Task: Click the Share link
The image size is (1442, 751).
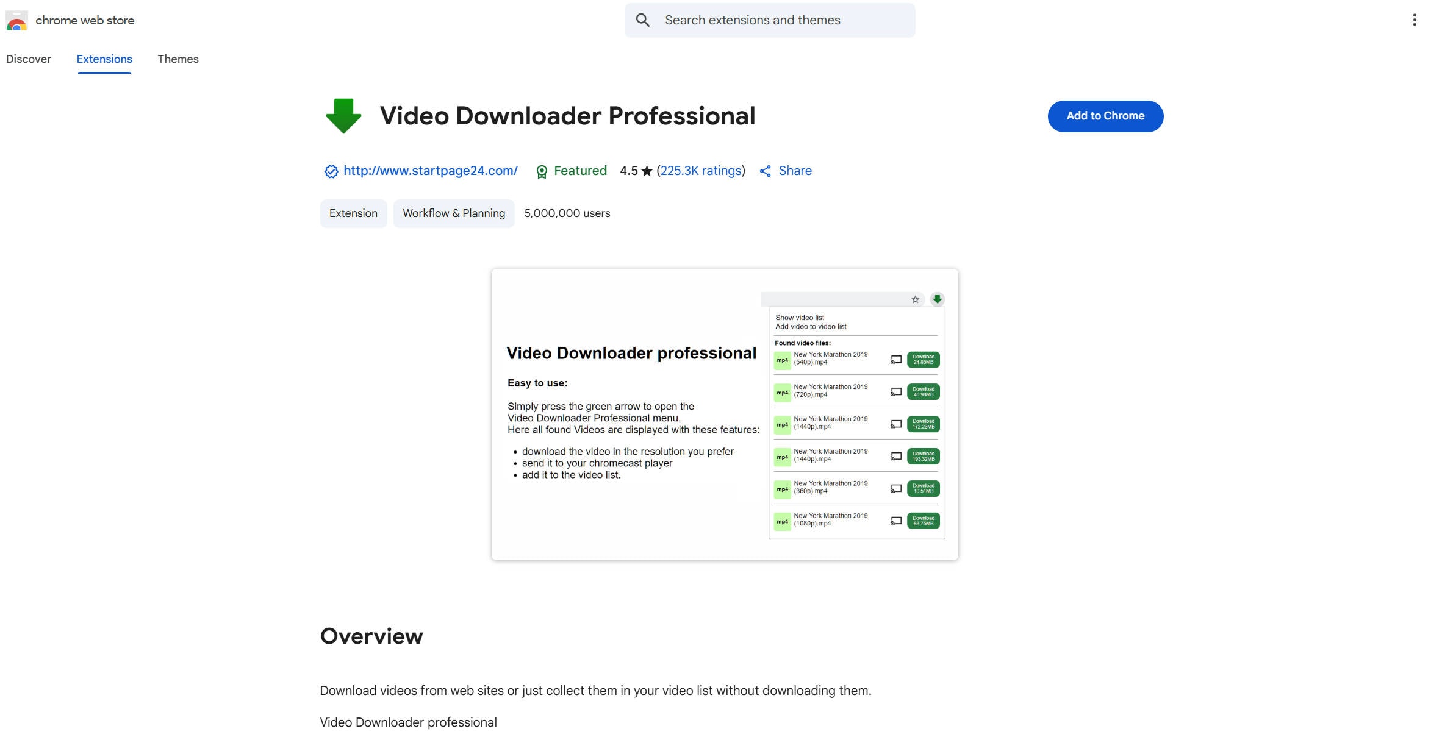Action: 795,171
